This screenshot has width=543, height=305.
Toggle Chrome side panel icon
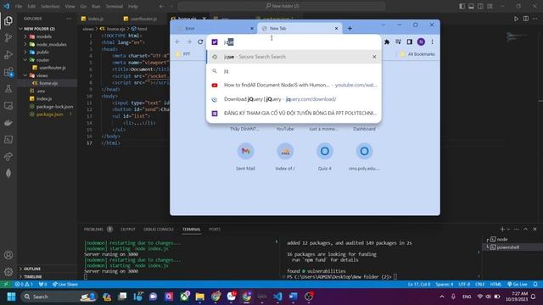[x=409, y=42]
